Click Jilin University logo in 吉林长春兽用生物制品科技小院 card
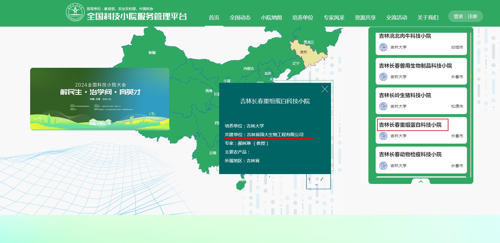The height and width of the screenshot is (243, 500). 383,77
